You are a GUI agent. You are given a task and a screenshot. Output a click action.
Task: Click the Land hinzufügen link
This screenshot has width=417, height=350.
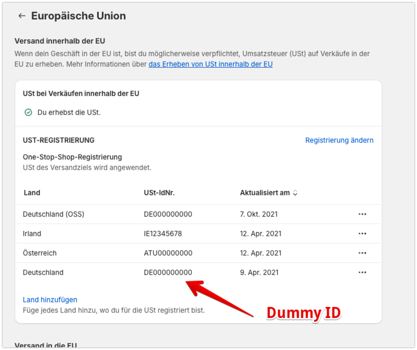coord(50,300)
